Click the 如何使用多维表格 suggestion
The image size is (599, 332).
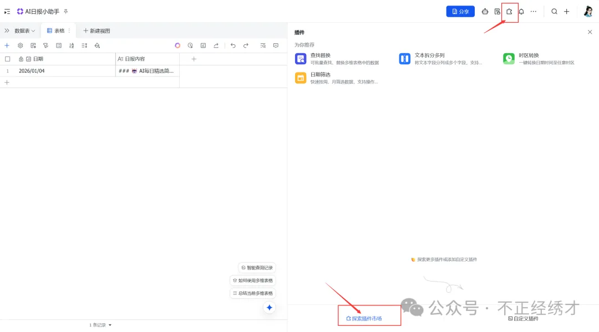pyautogui.click(x=253, y=280)
